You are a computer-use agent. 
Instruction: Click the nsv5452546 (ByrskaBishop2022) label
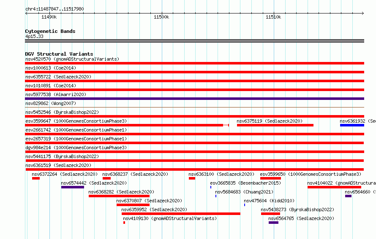point(62,112)
